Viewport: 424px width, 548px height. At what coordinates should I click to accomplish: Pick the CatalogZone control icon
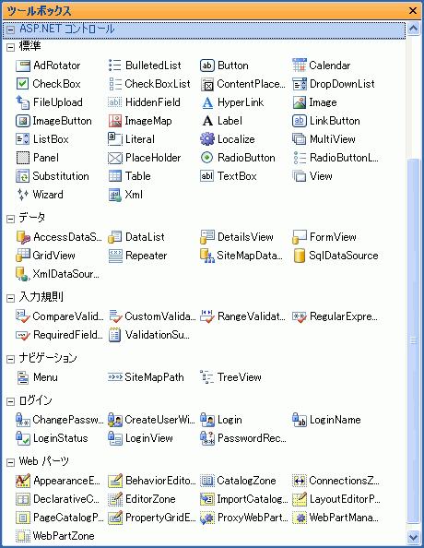point(207,481)
